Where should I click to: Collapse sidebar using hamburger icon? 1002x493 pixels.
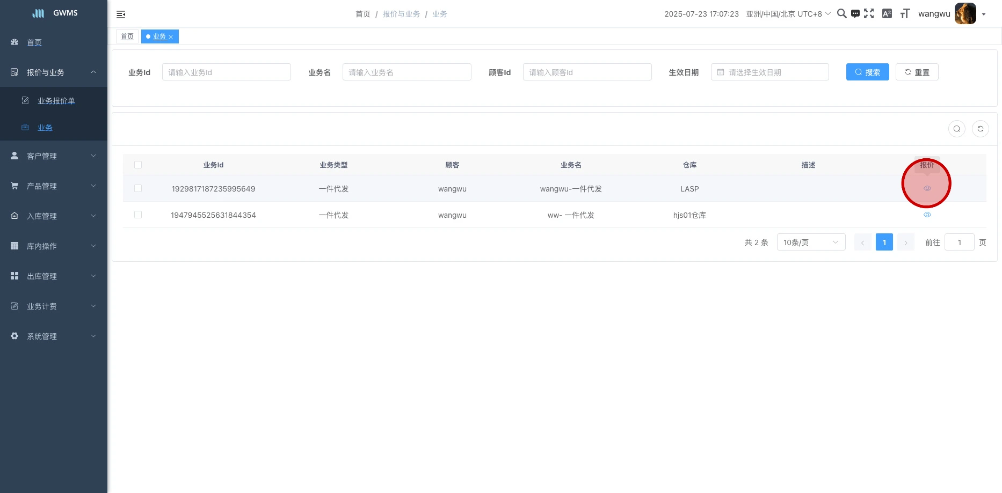pyautogui.click(x=121, y=14)
